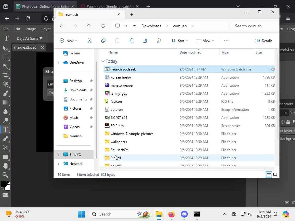
Task: Open the View dropdown menu
Action: click(x=205, y=41)
